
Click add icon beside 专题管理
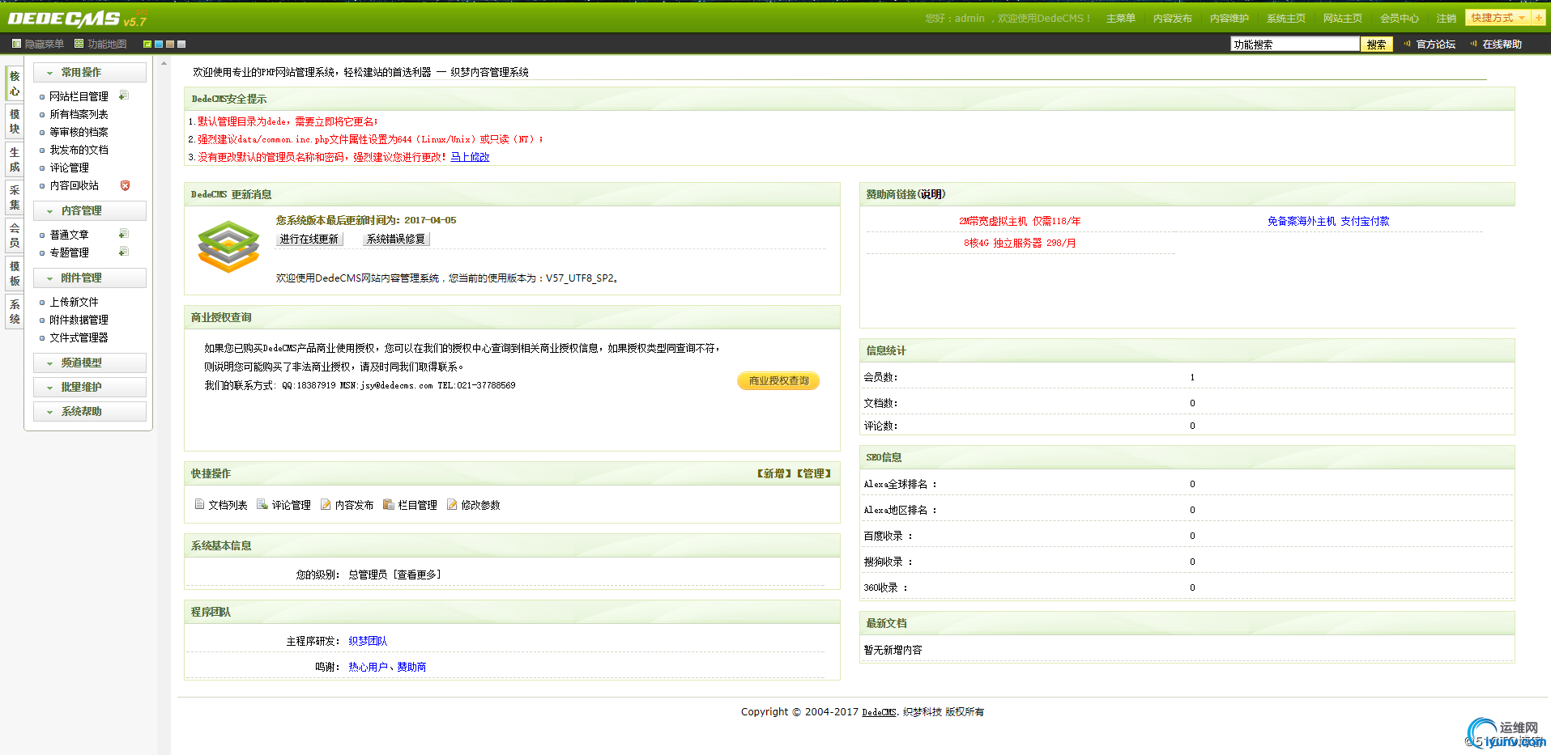tap(124, 252)
